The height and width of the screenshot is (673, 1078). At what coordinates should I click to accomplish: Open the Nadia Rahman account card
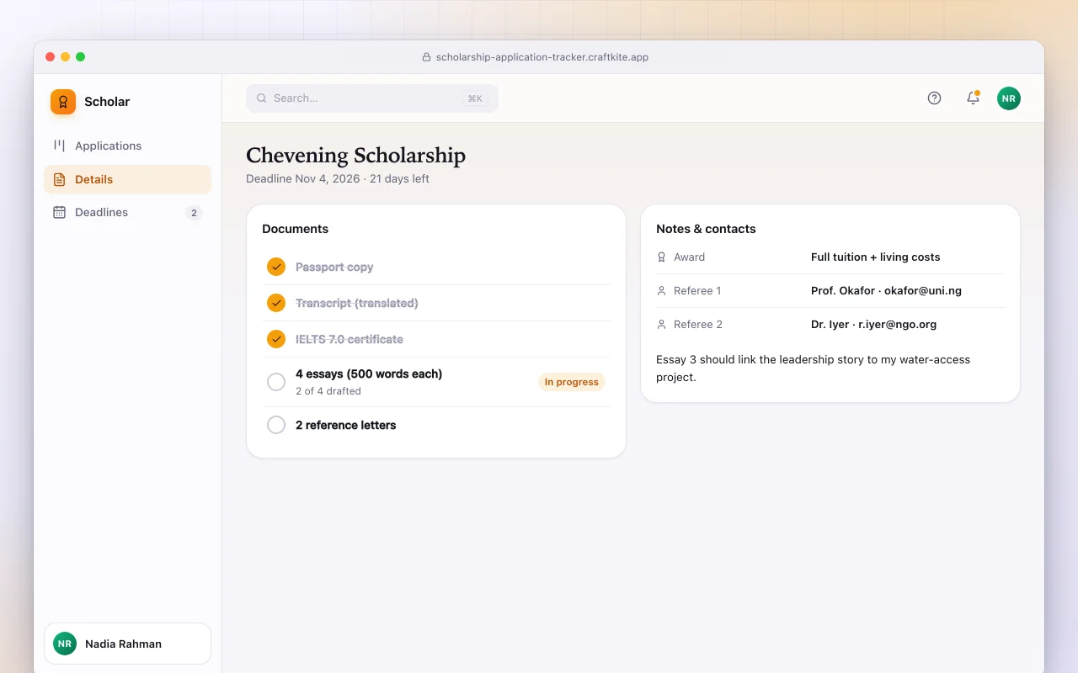(127, 644)
